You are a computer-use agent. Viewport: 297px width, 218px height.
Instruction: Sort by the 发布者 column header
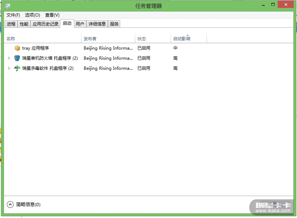pyautogui.click(x=108, y=38)
